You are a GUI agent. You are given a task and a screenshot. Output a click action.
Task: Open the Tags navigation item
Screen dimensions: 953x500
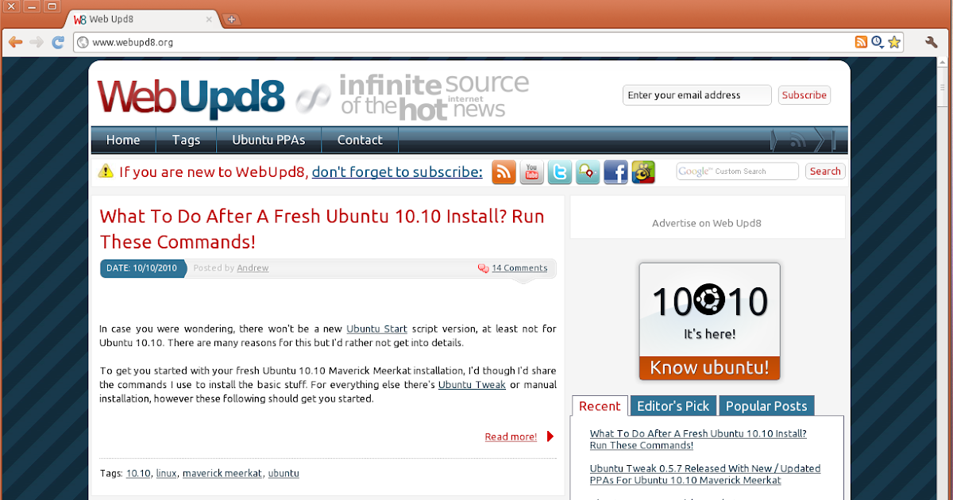click(186, 140)
